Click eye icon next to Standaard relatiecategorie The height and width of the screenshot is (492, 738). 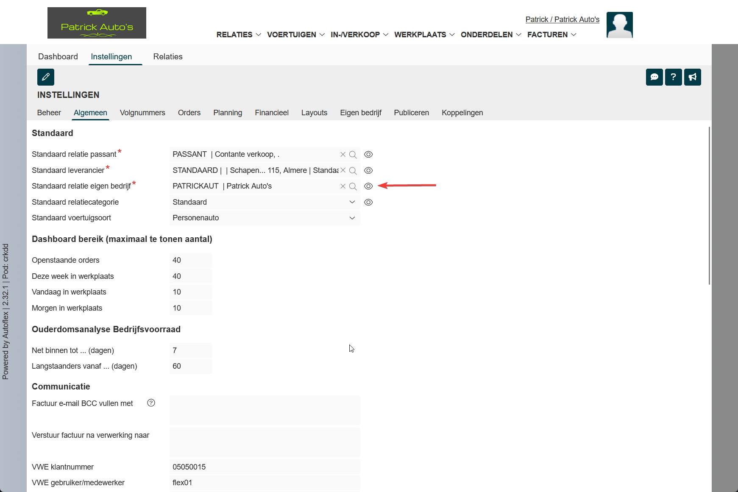coord(368,202)
